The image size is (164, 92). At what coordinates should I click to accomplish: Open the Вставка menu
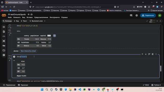click(30, 17)
